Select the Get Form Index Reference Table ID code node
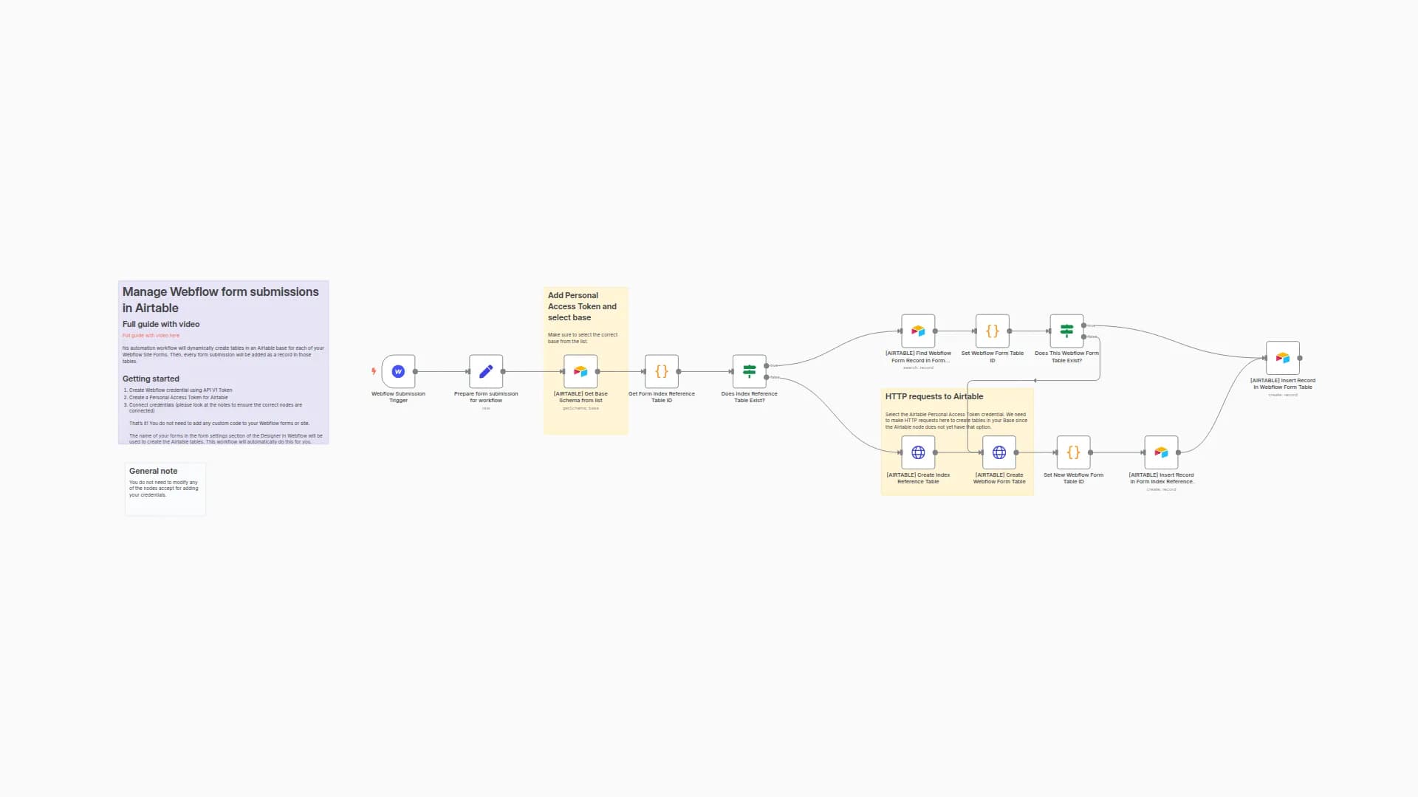The height and width of the screenshot is (797, 1418). (x=662, y=371)
